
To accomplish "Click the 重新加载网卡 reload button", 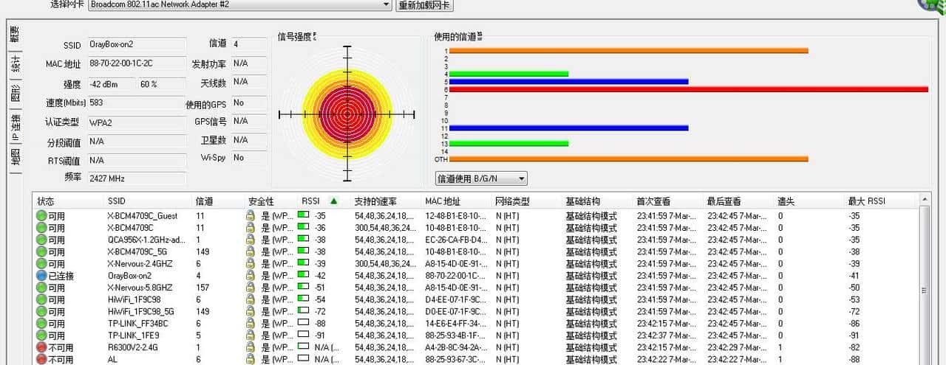I will tap(424, 5).
